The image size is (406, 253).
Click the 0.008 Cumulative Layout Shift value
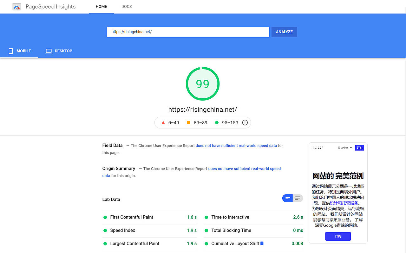coord(298,244)
